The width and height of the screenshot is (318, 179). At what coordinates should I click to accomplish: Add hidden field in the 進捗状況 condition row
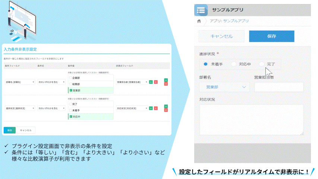point(151,108)
